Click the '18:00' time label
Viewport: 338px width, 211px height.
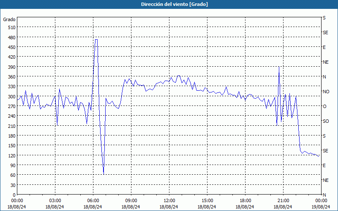(x=245, y=201)
